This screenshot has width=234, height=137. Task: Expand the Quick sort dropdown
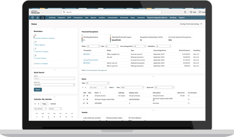click(164, 88)
